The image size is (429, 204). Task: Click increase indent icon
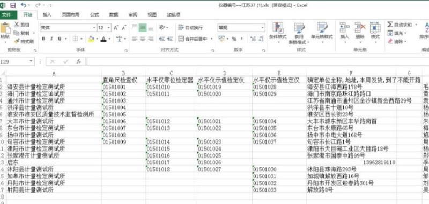170,39
